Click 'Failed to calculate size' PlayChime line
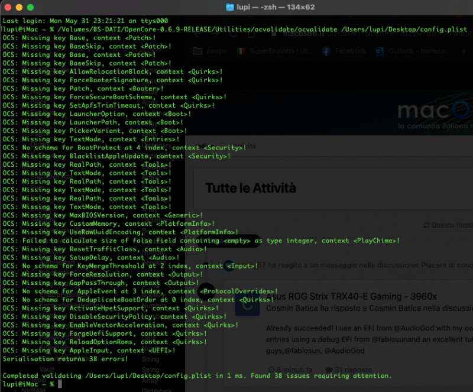 [201, 241]
